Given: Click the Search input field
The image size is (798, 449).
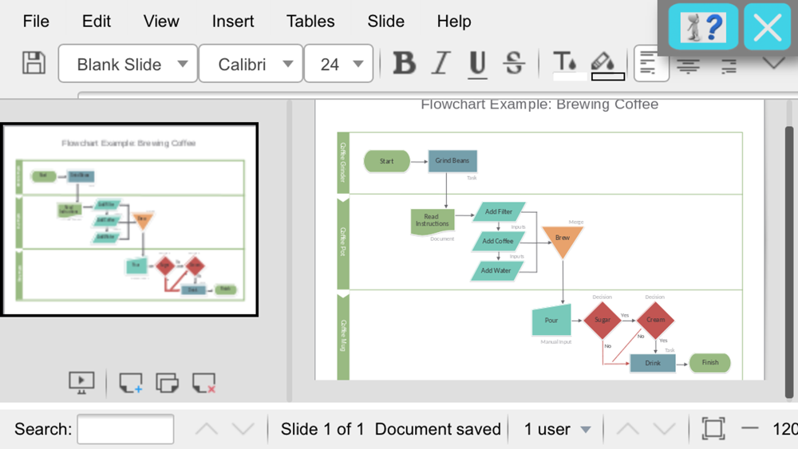Looking at the screenshot, I should [126, 429].
